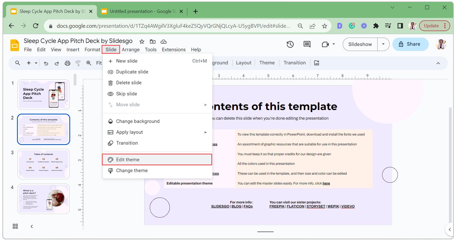Click the move to folder icon
This screenshot has height=241, width=456.
point(153,42)
